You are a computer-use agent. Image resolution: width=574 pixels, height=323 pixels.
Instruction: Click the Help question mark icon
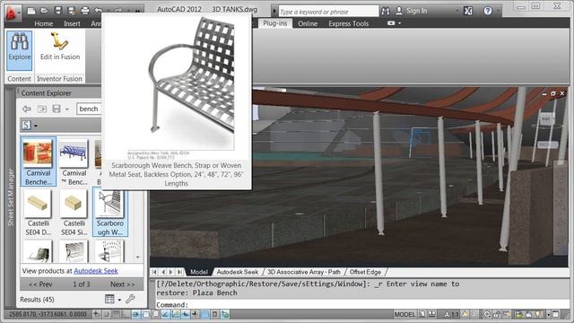pos(488,11)
